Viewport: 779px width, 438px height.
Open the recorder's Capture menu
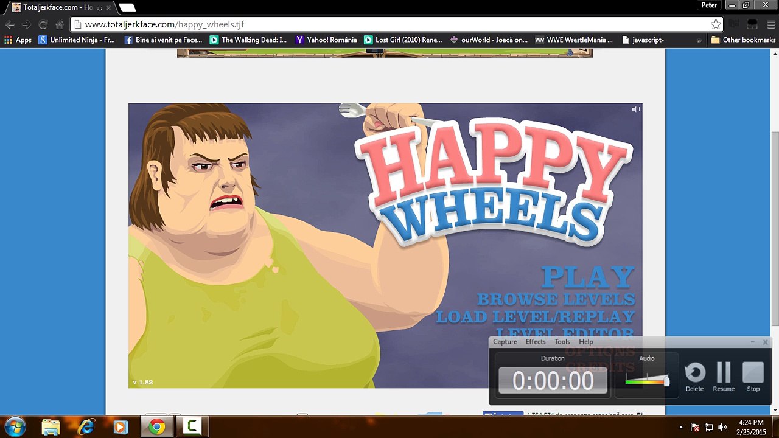click(505, 342)
